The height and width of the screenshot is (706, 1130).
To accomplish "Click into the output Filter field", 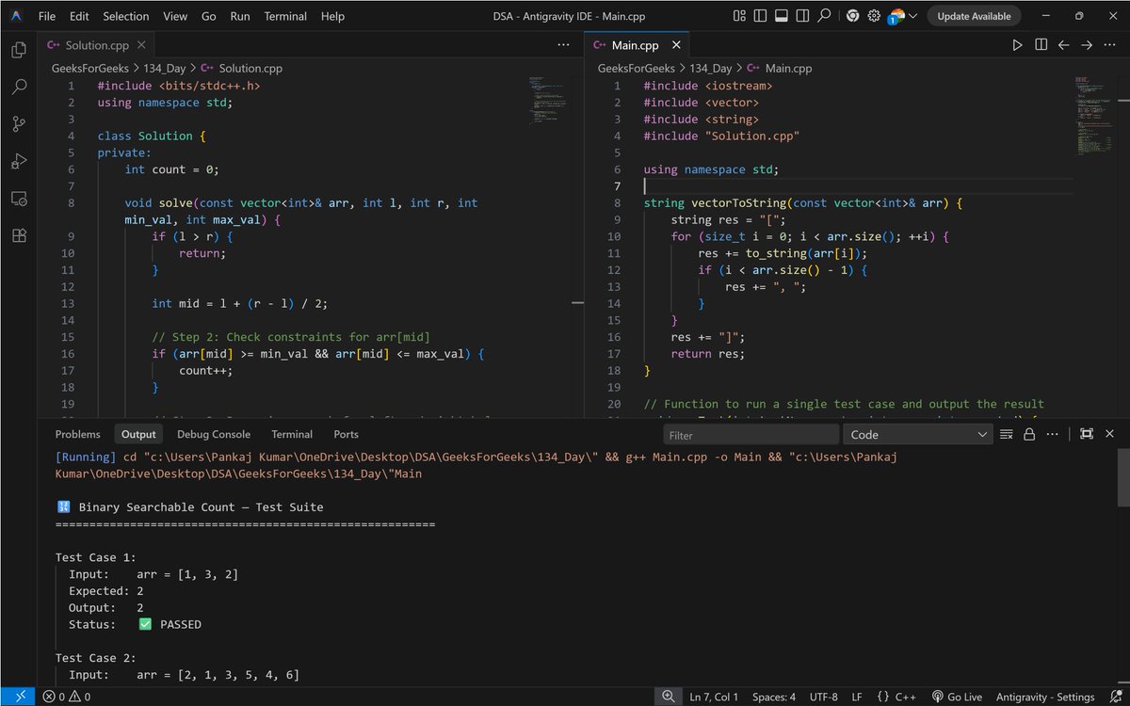I will pyautogui.click(x=751, y=435).
